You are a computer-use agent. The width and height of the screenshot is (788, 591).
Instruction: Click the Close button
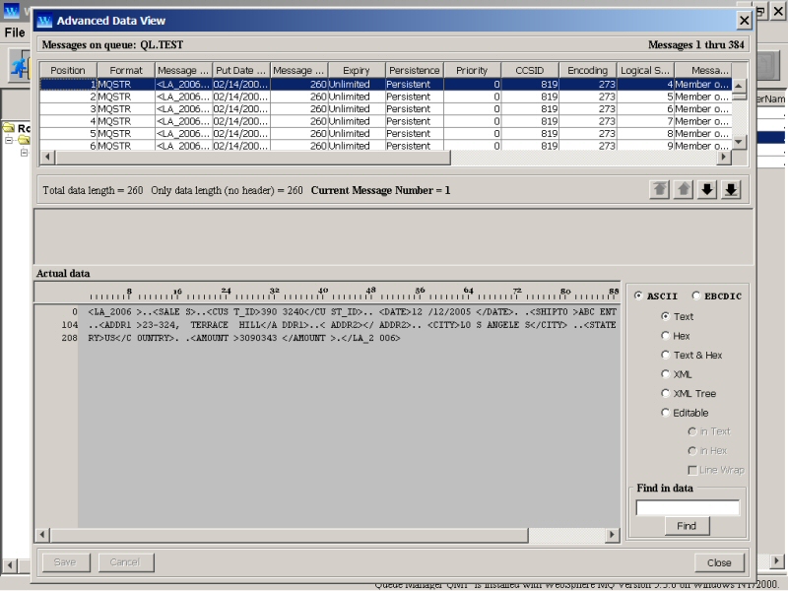tap(719, 562)
